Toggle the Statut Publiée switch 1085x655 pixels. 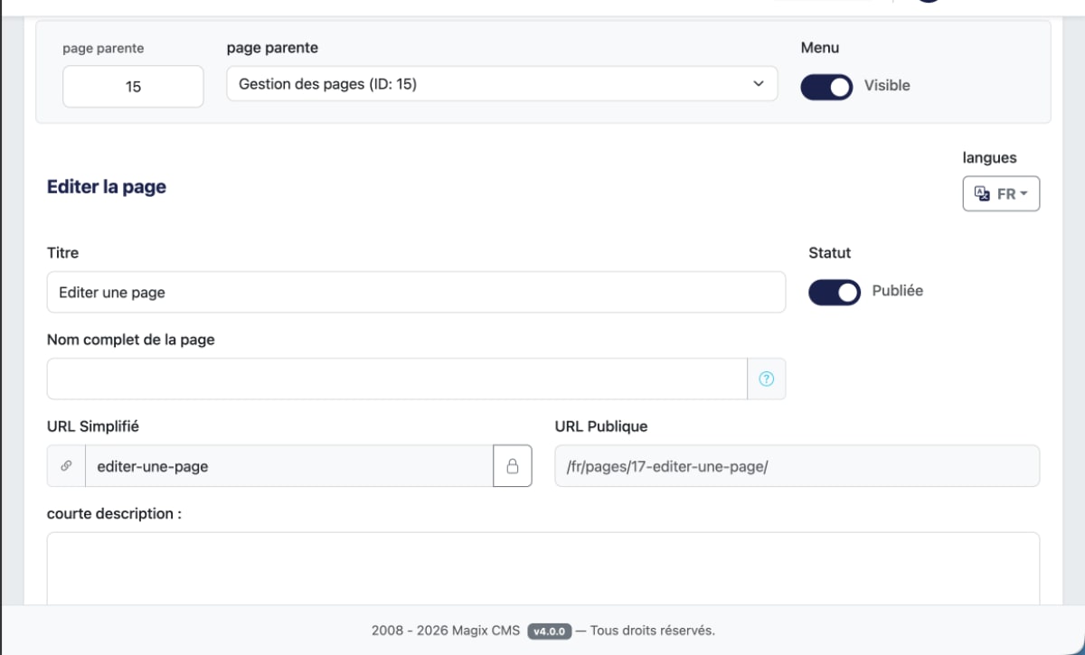point(834,292)
